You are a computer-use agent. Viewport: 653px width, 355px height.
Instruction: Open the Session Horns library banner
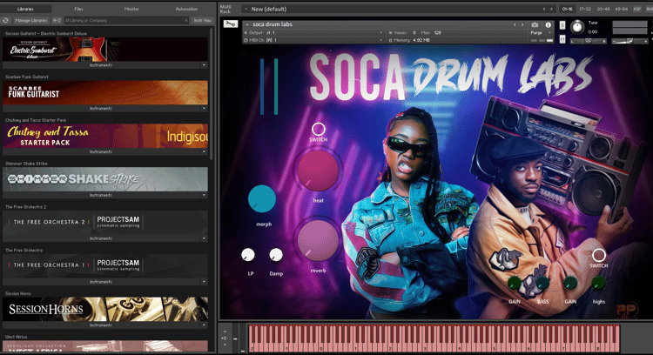(105, 309)
